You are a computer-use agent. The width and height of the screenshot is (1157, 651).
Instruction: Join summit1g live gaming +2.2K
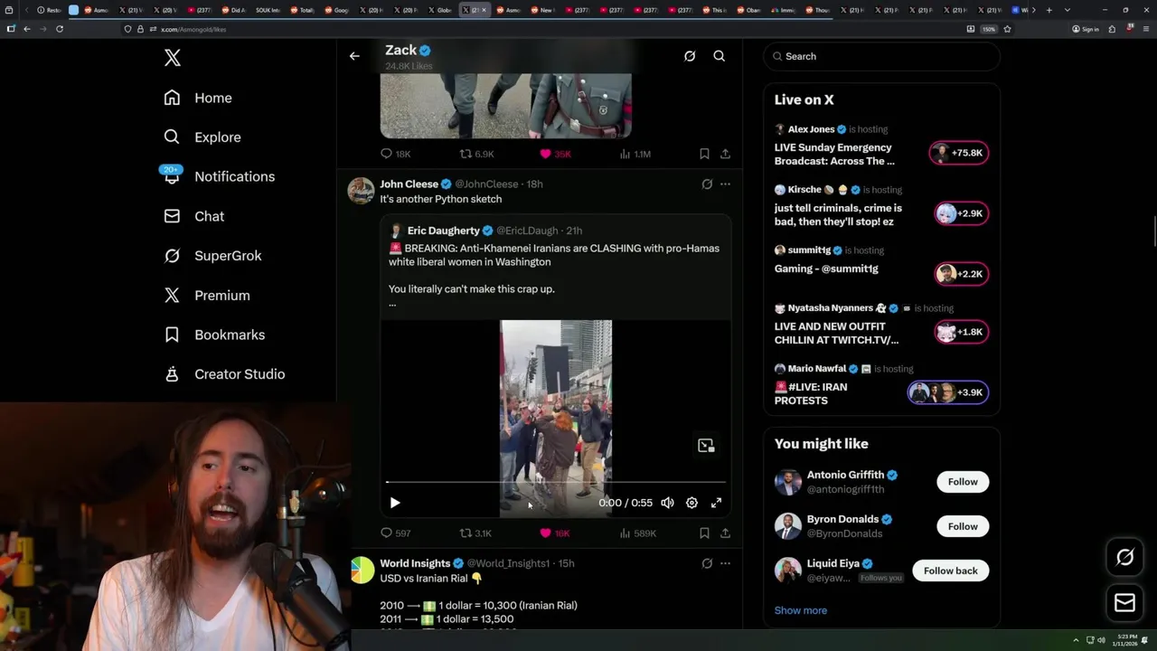[x=962, y=274]
